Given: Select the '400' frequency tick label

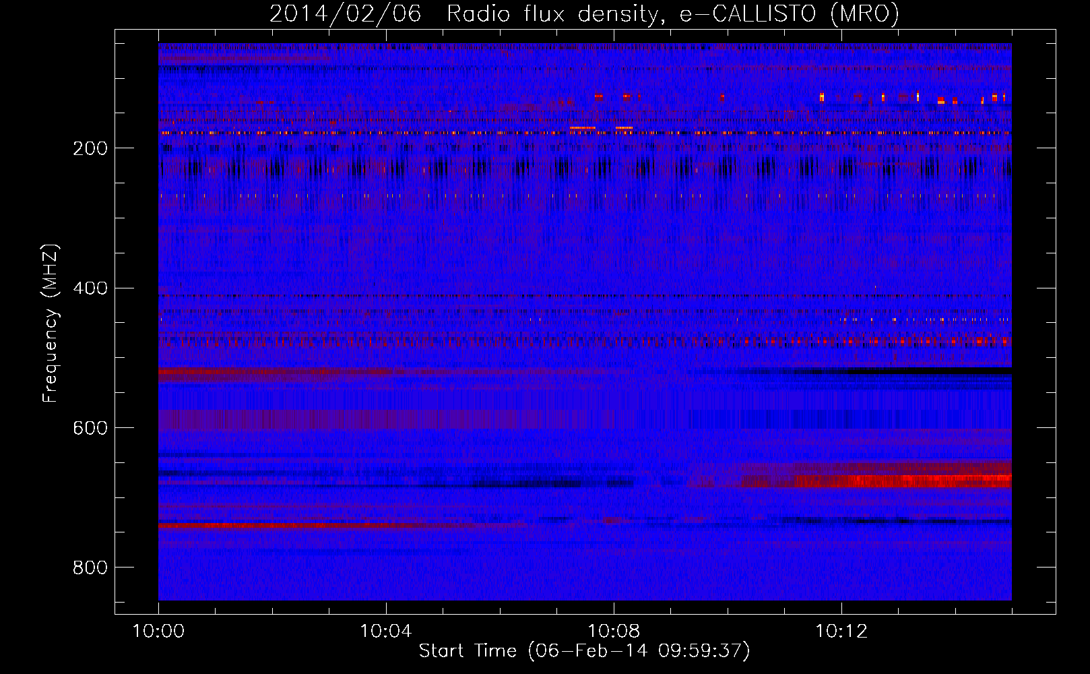Looking at the screenshot, I should click(90, 288).
